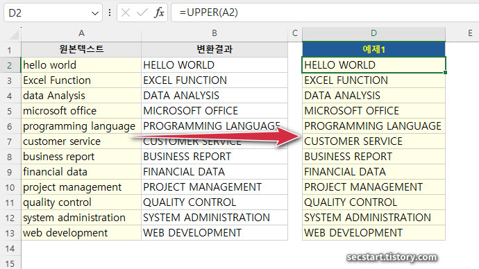Click cell D3 'EXCEL FUNCTION'
This screenshot has width=479, height=269.
(373, 80)
